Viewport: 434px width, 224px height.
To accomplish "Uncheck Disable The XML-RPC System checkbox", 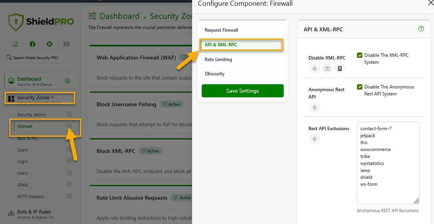I will [360, 55].
